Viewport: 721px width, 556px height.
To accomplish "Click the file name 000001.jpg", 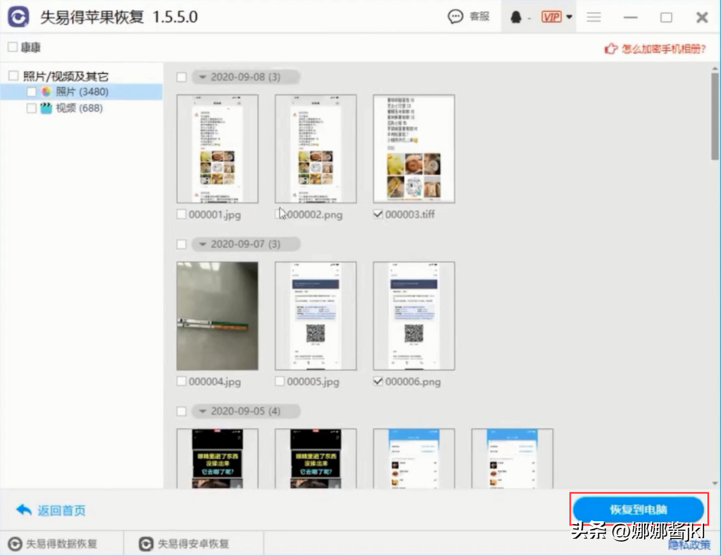I will click(x=215, y=214).
